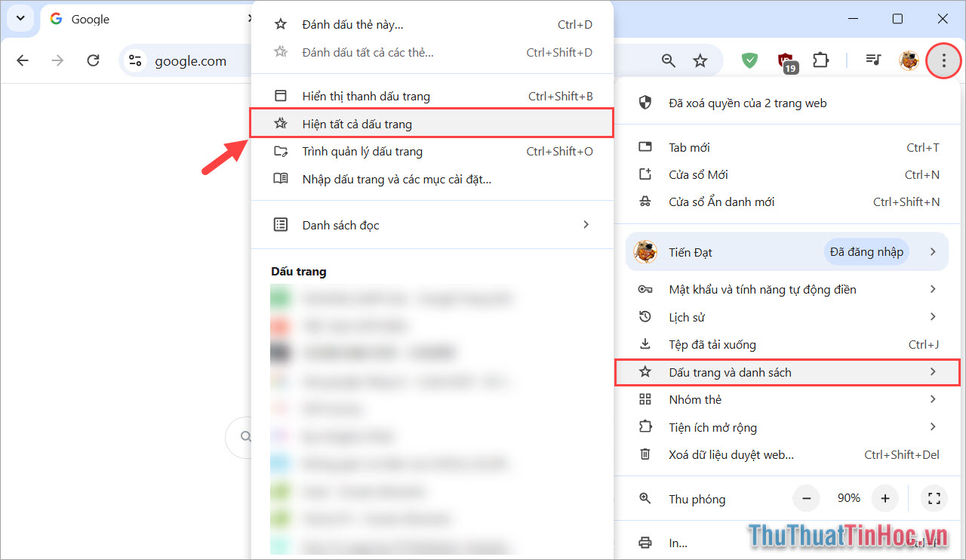Increase zoom with the plus button

[884, 498]
